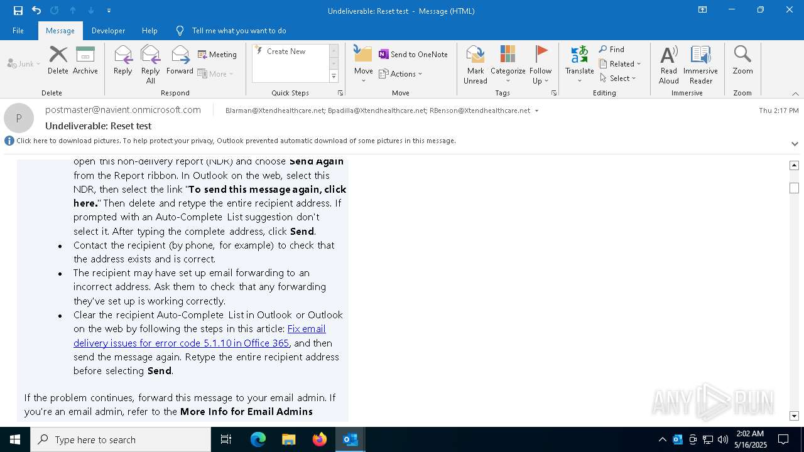Expand the recipients list arrow
Viewport: 804px width, 452px height.
pyautogui.click(x=536, y=110)
